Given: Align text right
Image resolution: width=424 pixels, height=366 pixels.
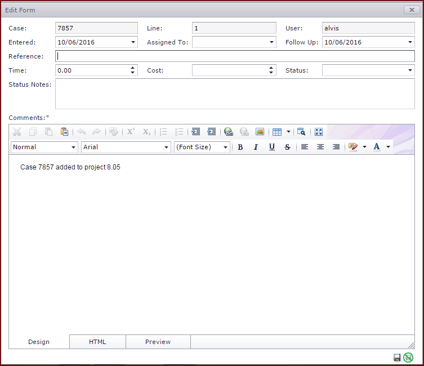Looking at the screenshot, I should [x=336, y=147].
